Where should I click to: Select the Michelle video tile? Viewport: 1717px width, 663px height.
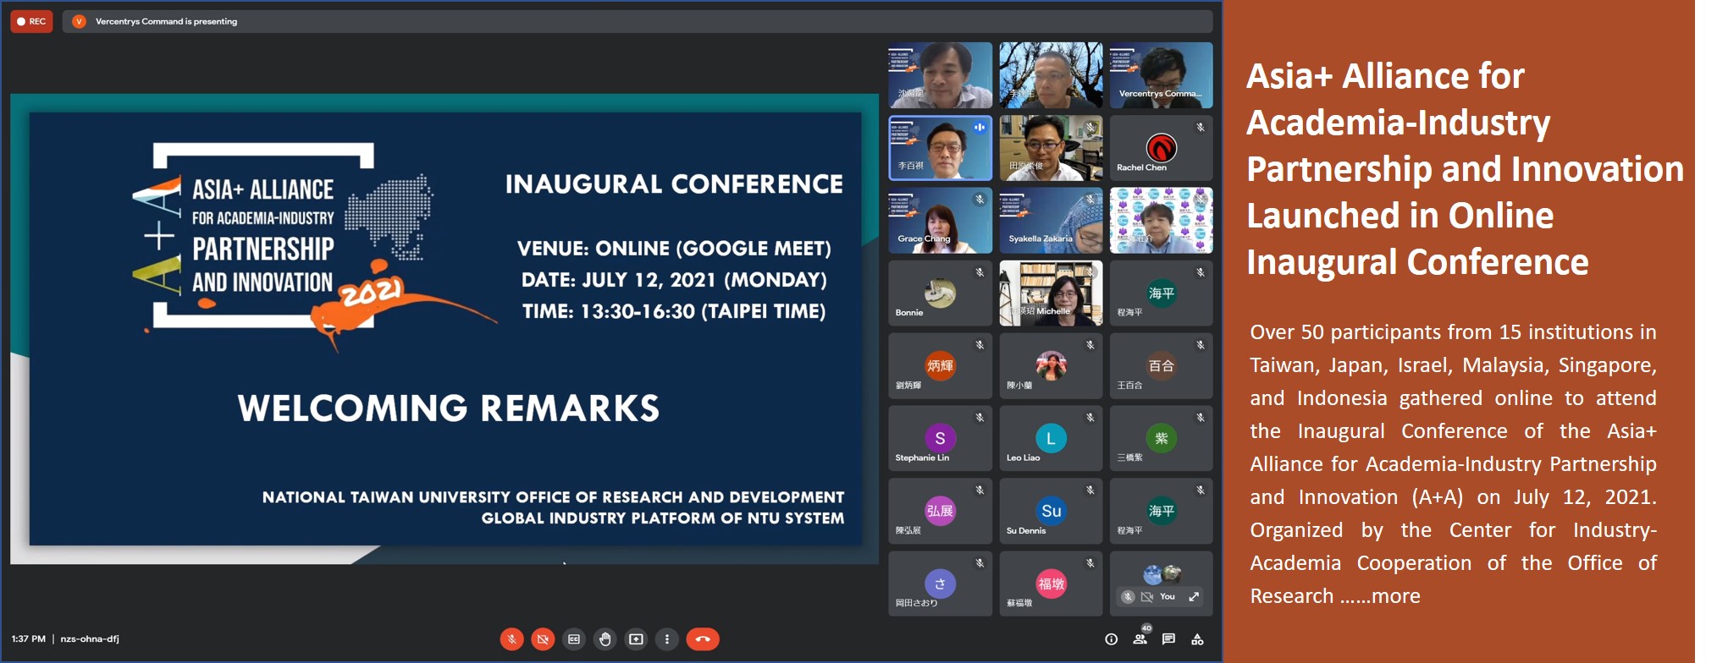1051,293
